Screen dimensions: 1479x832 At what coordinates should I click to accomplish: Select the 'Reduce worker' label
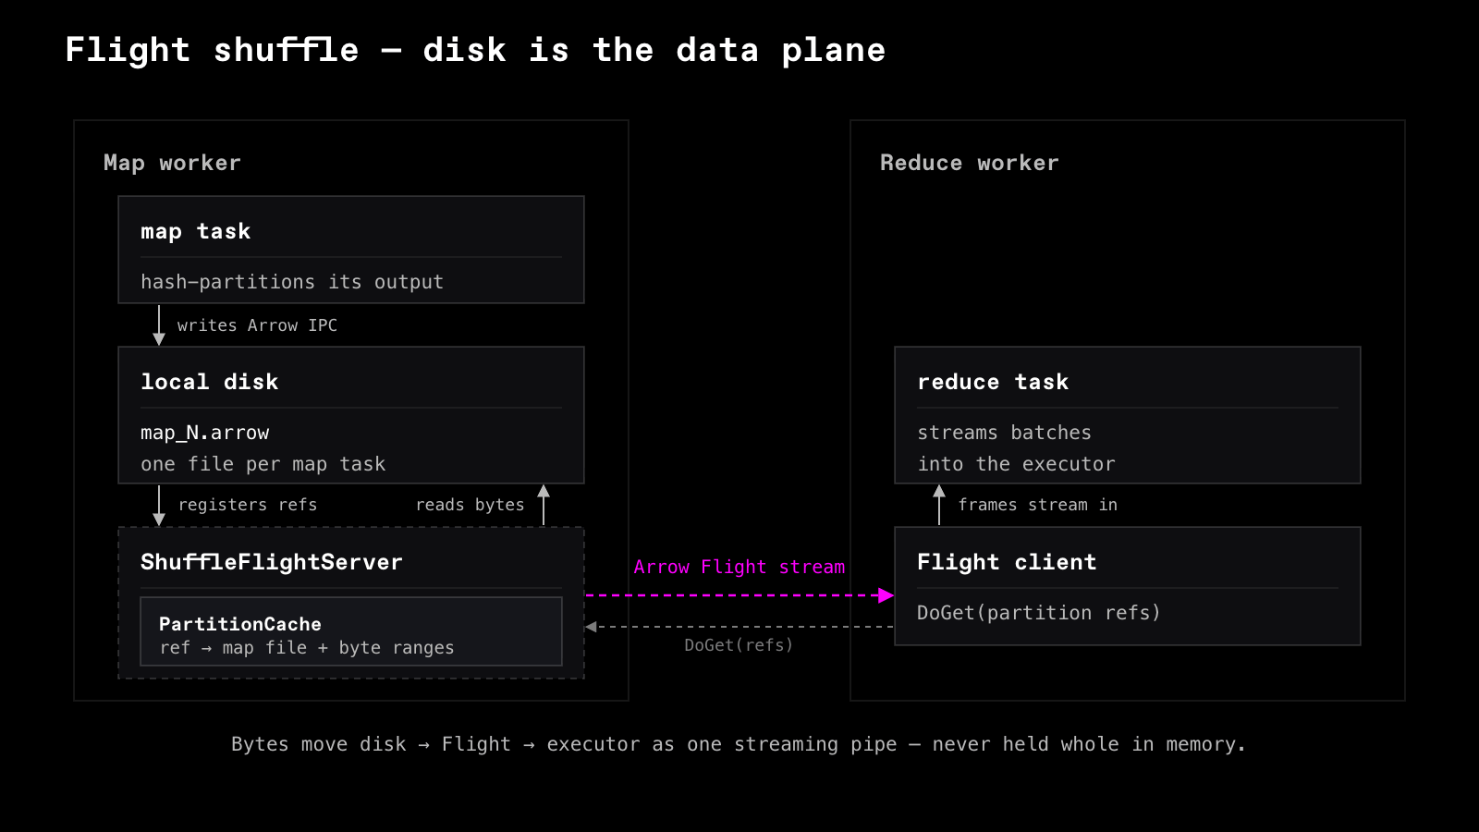(969, 163)
